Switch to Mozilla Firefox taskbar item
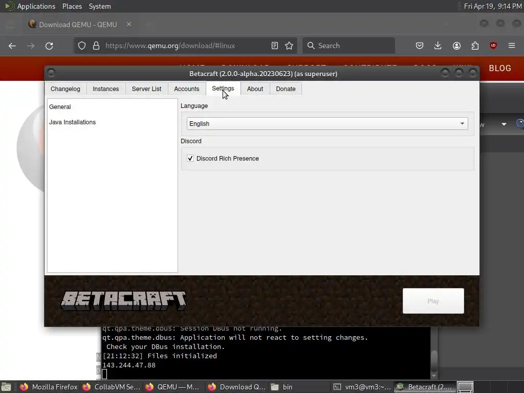Image resolution: width=524 pixels, height=393 pixels. click(49, 387)
